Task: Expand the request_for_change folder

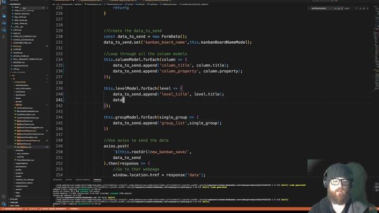Action: coord(24,180)
